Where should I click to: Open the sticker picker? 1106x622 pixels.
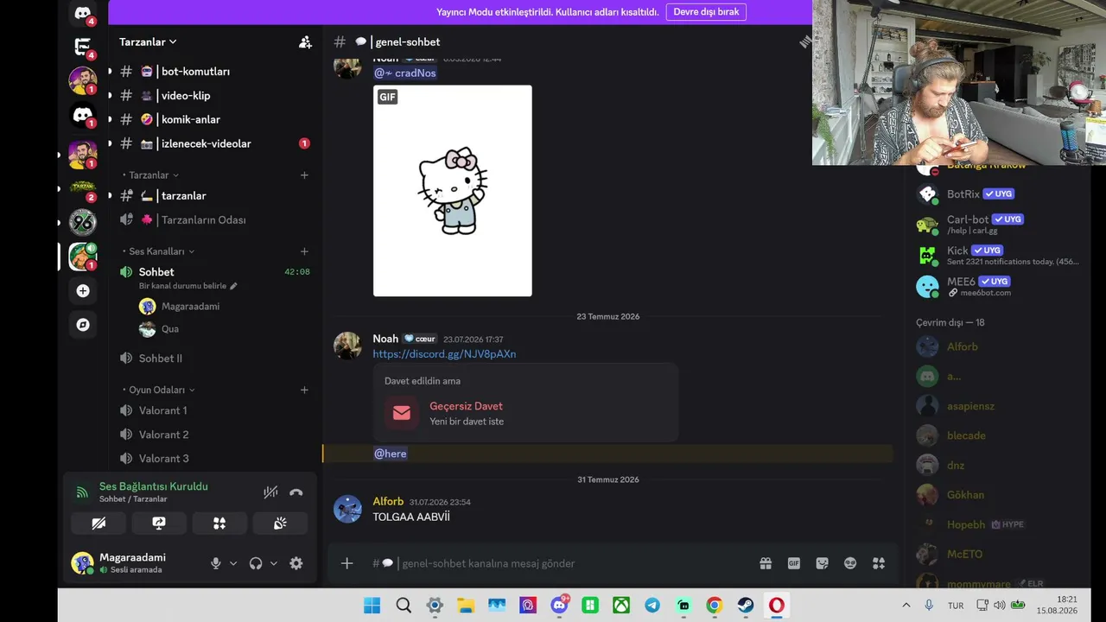point(823,563)
